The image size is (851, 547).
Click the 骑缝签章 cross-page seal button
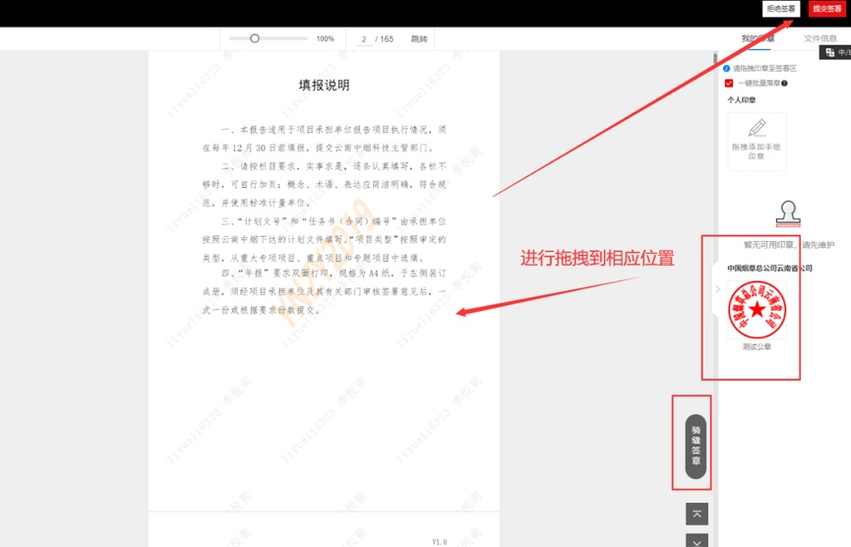pyautogui.click(x=696, y=446)
